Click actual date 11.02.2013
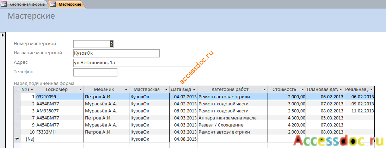 [359, 111]
